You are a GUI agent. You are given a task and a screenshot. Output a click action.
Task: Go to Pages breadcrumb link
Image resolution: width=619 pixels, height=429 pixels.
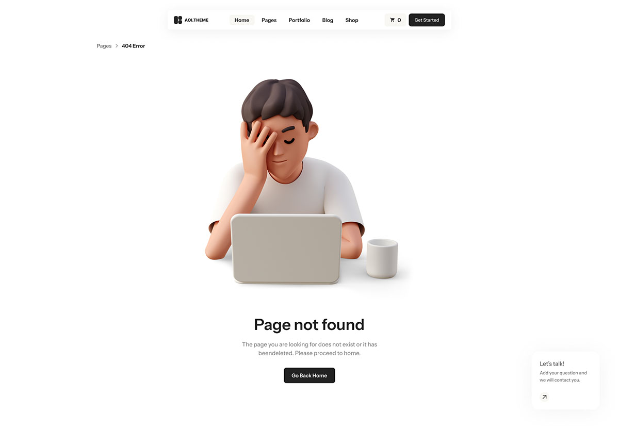click(104, 46)
